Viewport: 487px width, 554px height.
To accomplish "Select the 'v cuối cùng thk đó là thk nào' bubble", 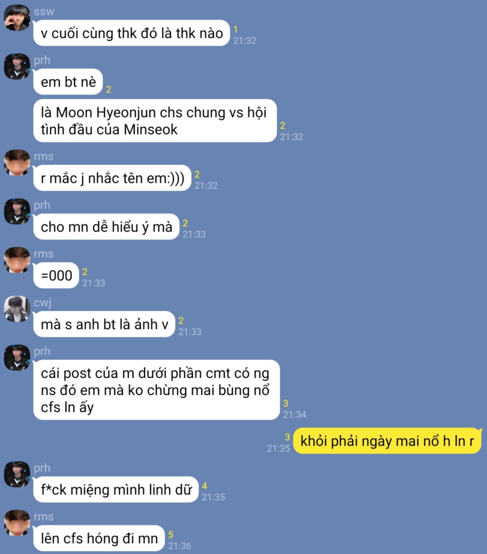I will click(131, 33).
